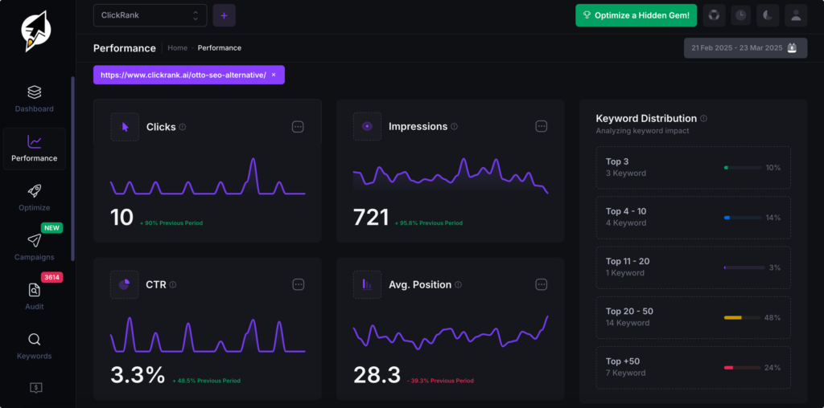The height and width of the screenshot is (408, 824).
Task: Click the info icon next to Avg. Position
Action: [458, 285]
